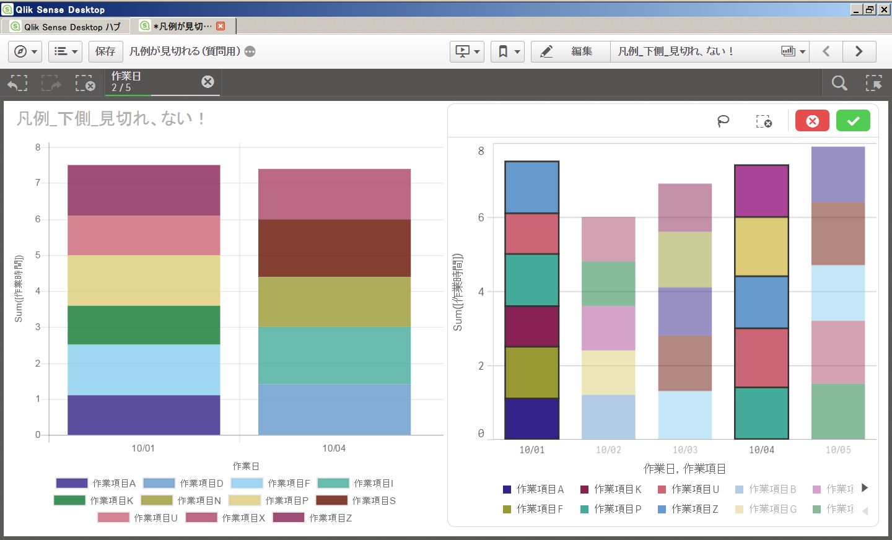Screen dimensions: 892x540
Task: Show next legend page arrow
Action: point(865,488)
